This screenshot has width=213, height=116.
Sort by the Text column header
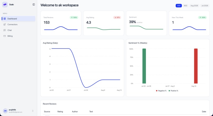tap(91, 112)
